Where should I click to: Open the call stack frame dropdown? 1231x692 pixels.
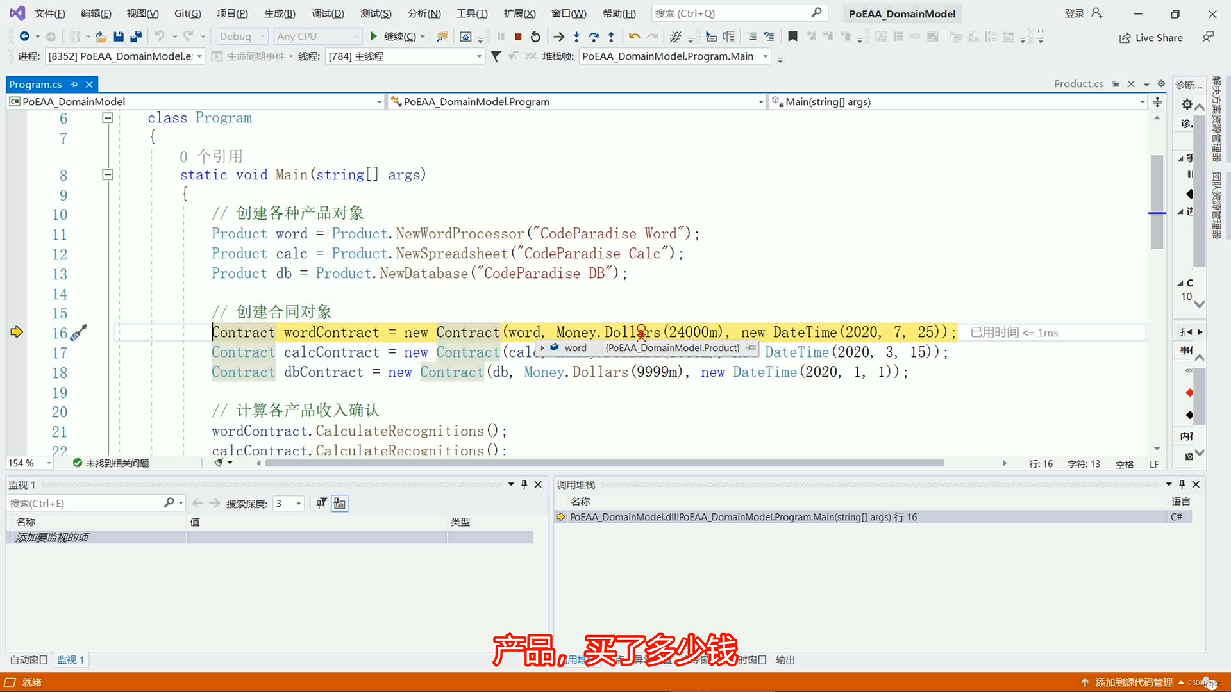[x=764, y=56]
